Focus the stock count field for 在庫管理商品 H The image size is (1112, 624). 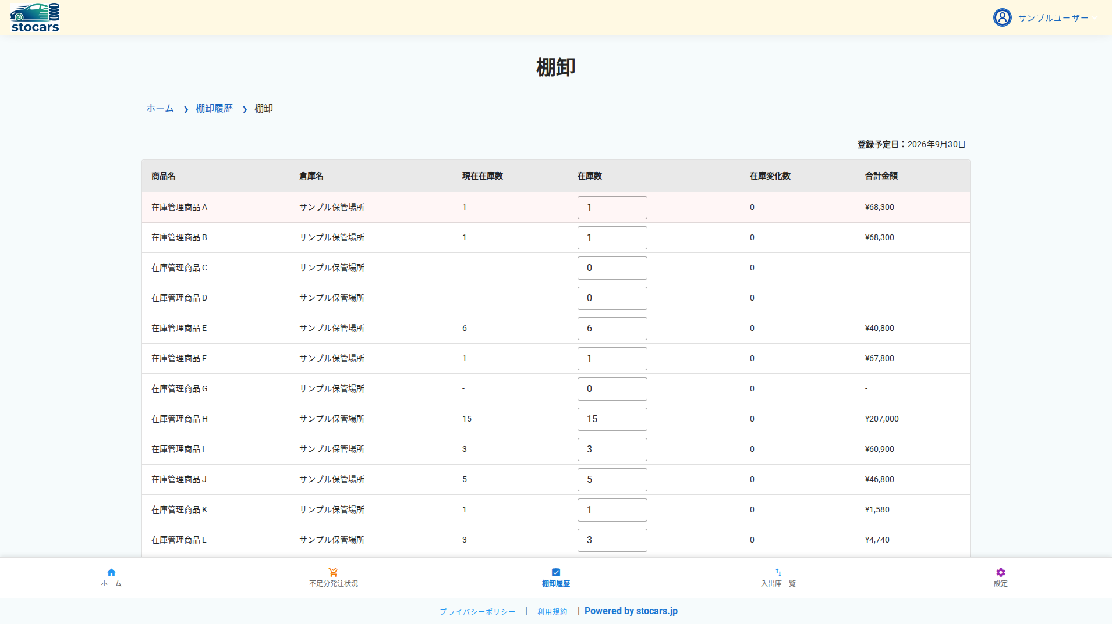coord(612,419)
